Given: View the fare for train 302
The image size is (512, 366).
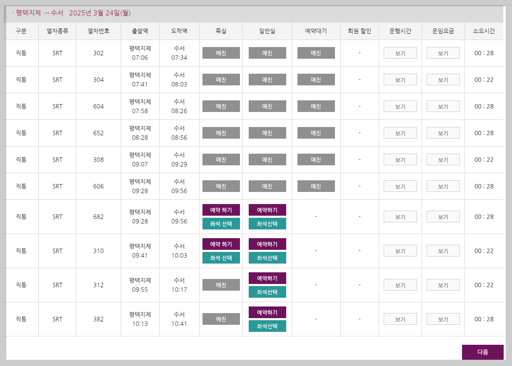Looking at the screenshot, I should click(443, 52).
